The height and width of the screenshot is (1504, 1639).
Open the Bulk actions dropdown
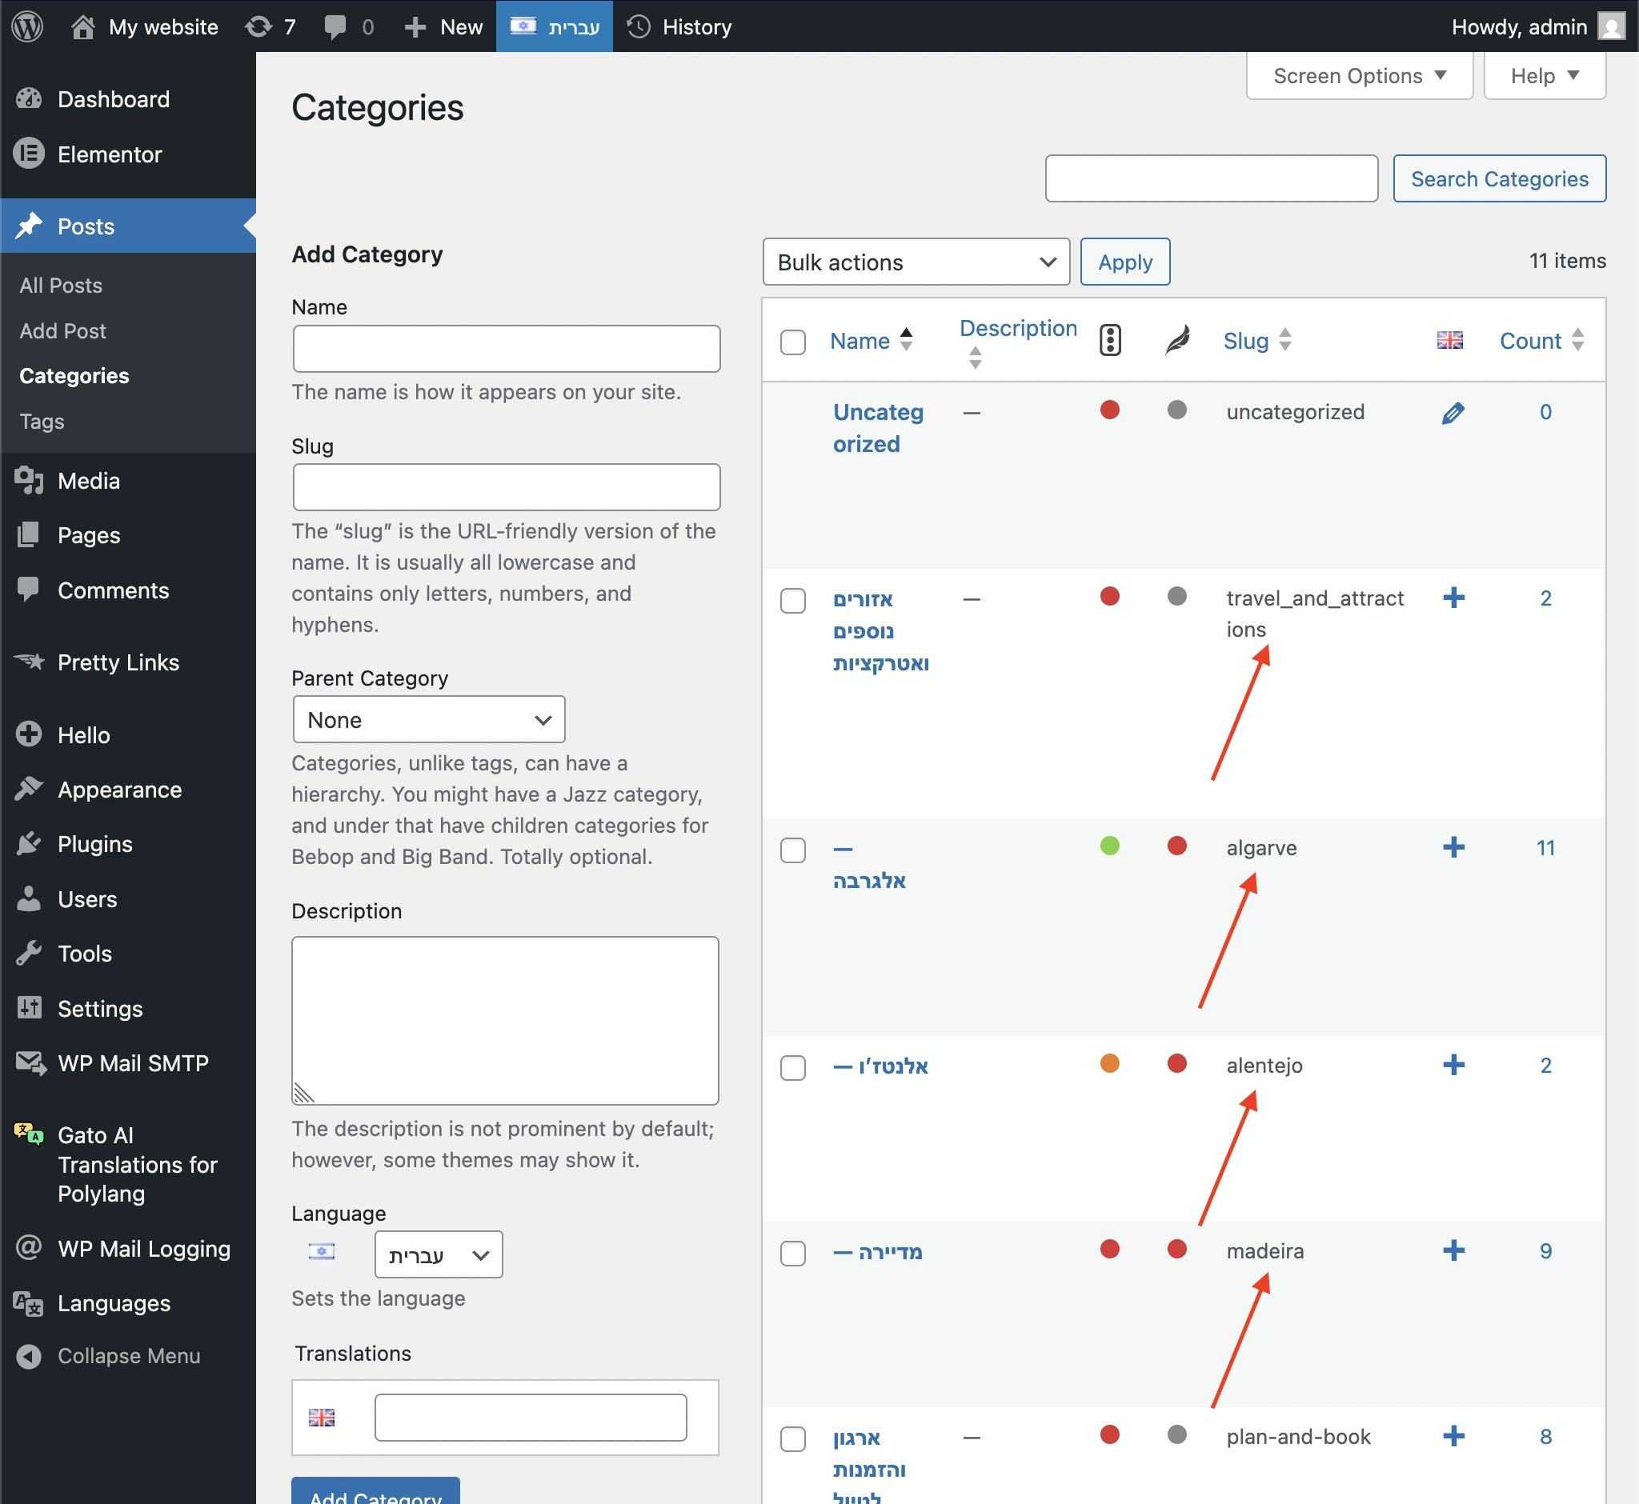click(x=916, y=262)
